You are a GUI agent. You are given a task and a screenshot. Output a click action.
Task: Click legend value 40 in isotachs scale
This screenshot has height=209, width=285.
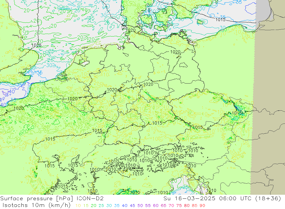[125, 206]
